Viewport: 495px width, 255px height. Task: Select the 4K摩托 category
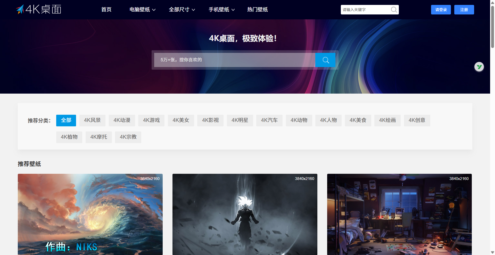click(99, 137)
